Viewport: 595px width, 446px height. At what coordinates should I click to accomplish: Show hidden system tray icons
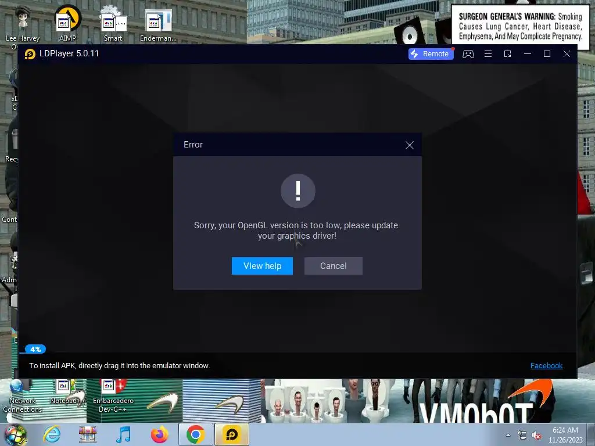508,436
